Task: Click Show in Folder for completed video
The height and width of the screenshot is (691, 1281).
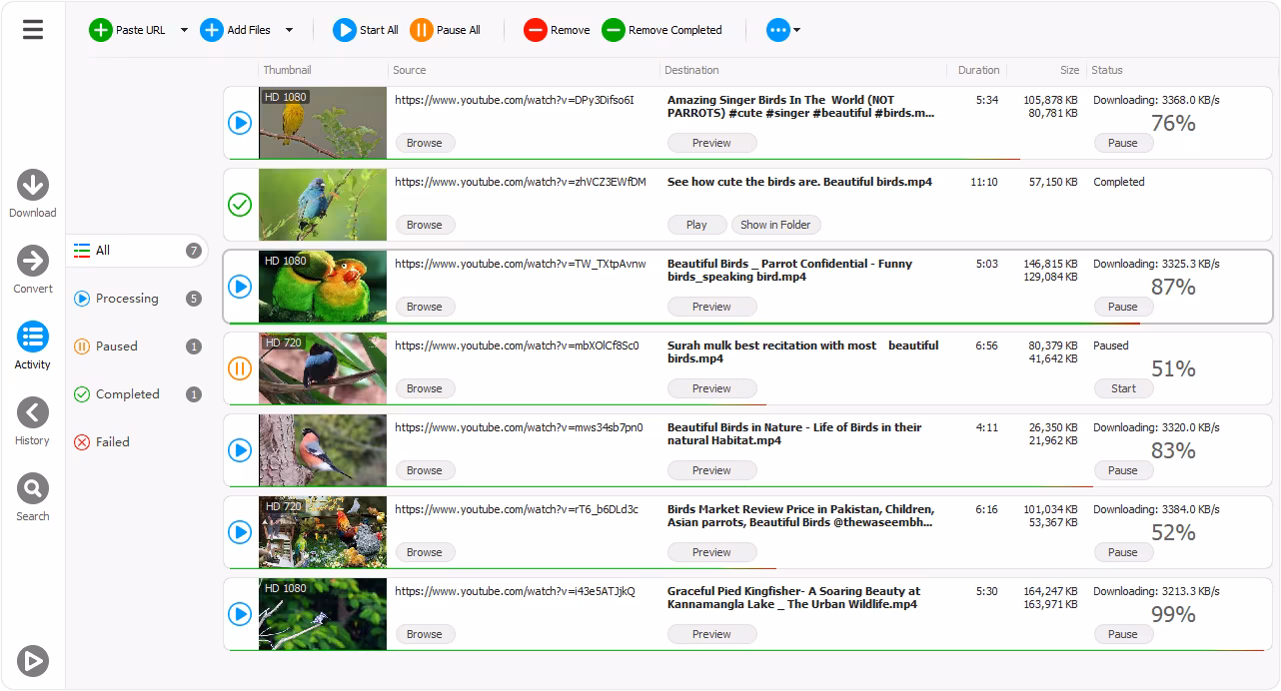Action: (x=775, y=225)
